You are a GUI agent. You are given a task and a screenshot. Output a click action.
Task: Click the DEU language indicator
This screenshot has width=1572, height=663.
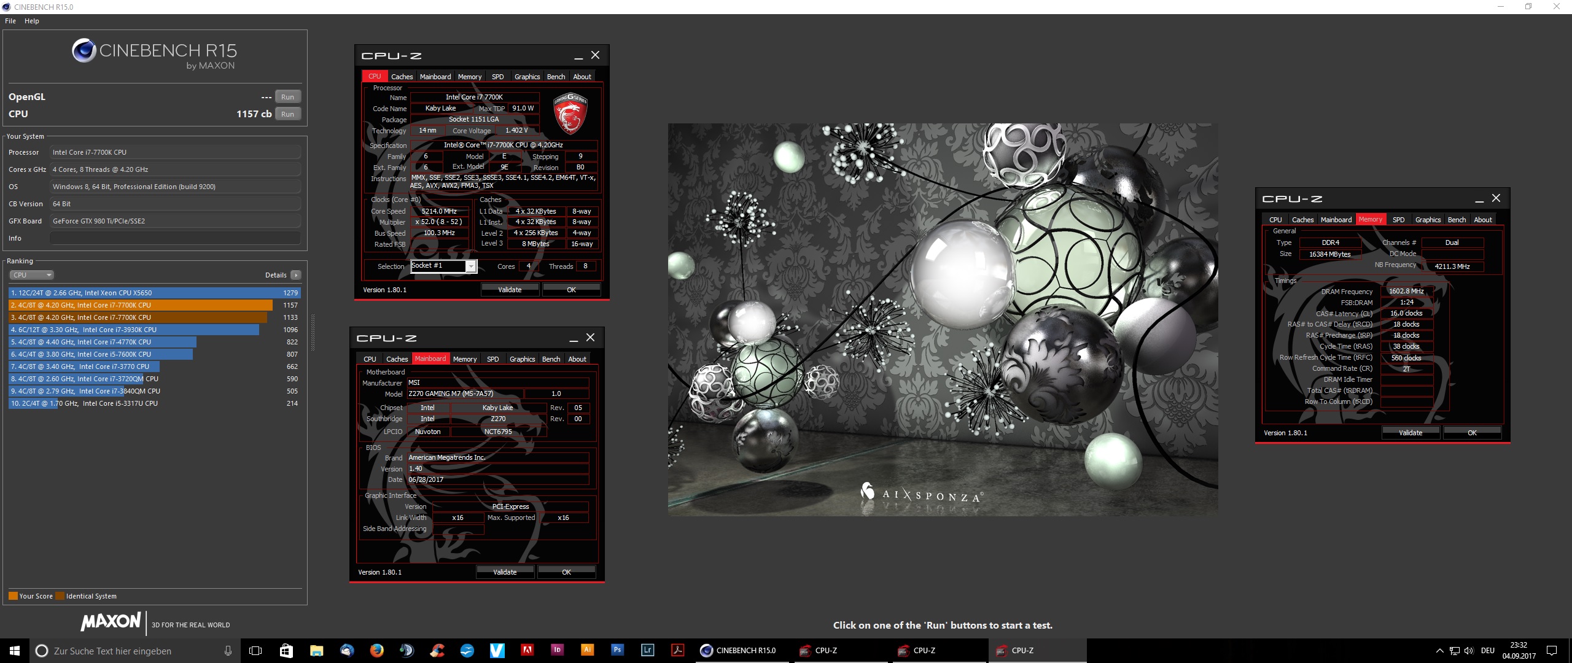(1487, 651)
